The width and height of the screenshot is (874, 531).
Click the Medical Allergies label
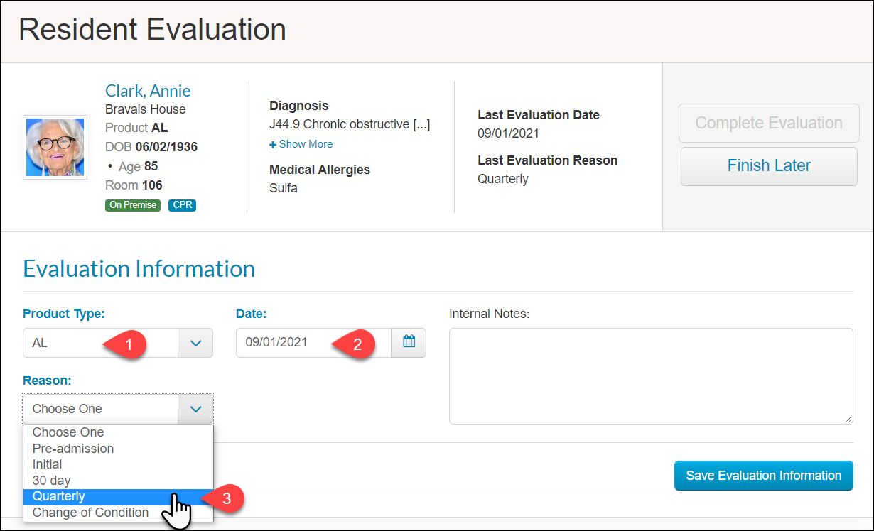coord(320,170)
